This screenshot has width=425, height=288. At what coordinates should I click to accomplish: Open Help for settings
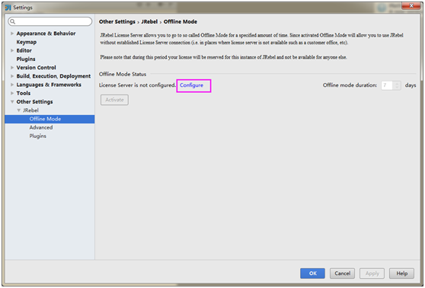401,274
